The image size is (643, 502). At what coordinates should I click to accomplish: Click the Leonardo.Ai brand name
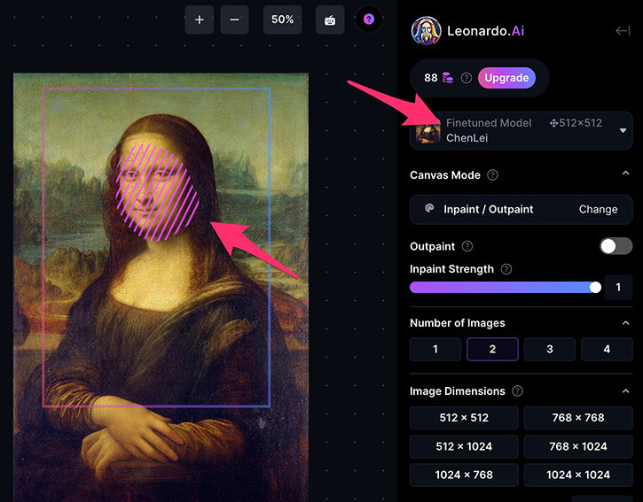485,31
